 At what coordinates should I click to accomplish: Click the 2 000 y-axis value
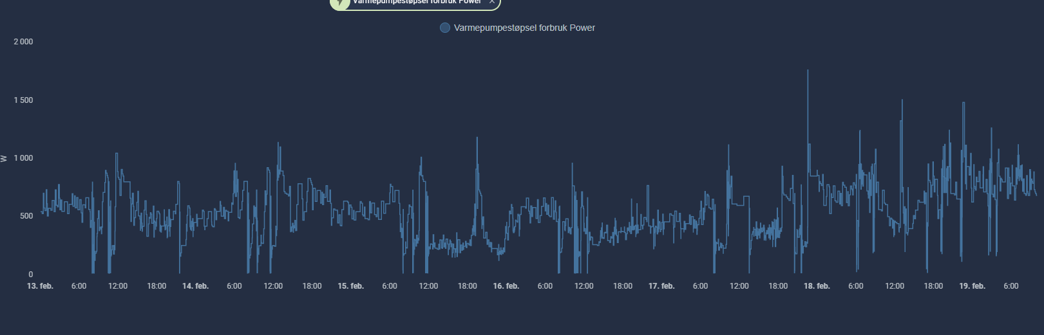pos(23,42)
